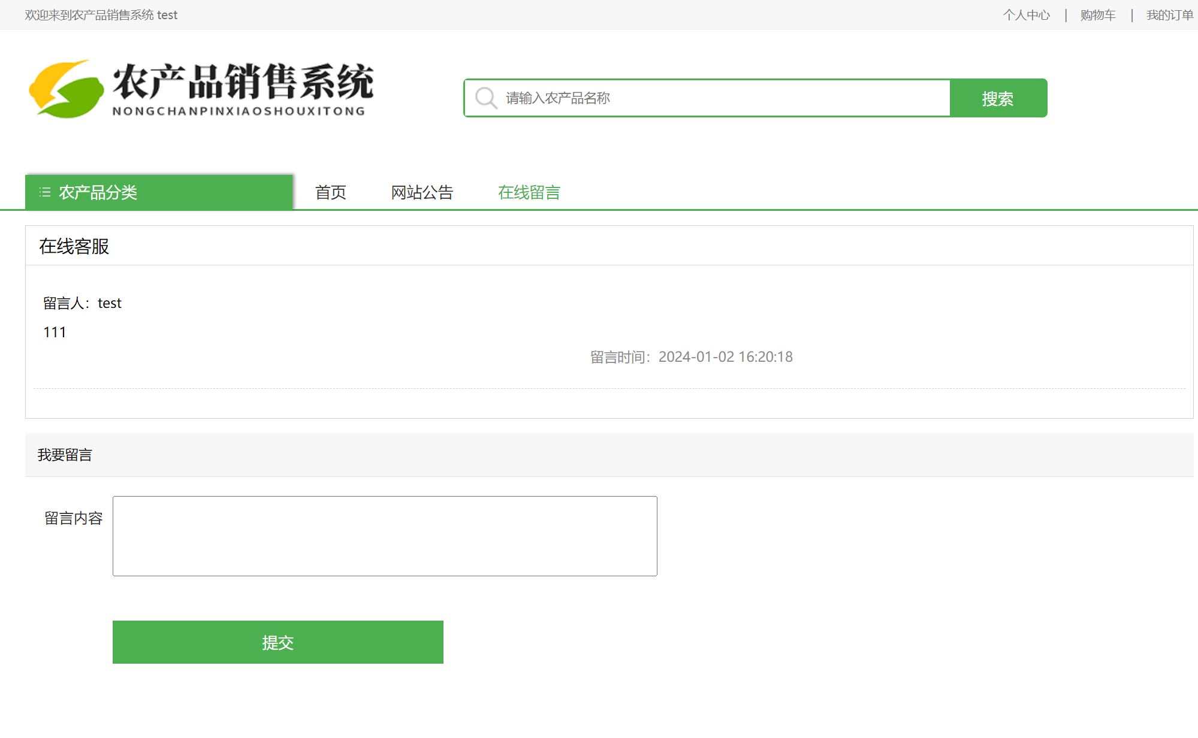Screen dimensions: 1198x738
Task: View orders by clicking 我的订单
Action: coord(1169,14)
